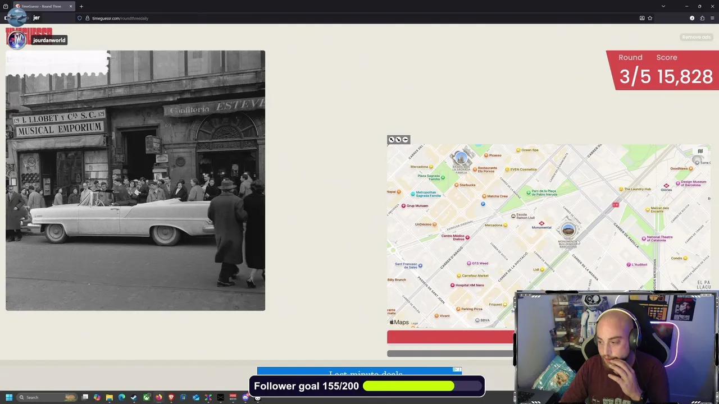Viewport: 719px width, 404px height.
Task: Select the Ocean Spa map marker
Action: 519,150
